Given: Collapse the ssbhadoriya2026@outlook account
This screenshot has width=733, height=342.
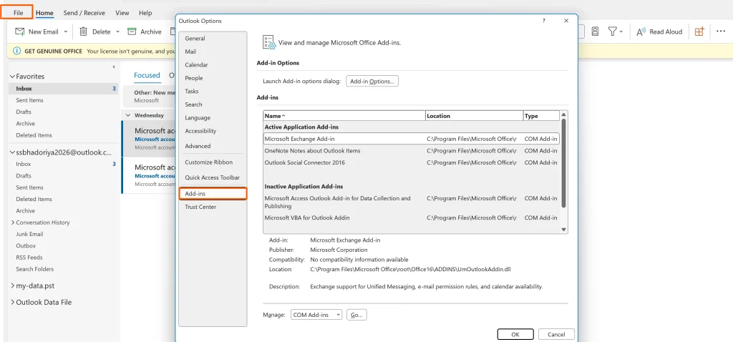Looking at the screenshot, I should click(13, 152).
